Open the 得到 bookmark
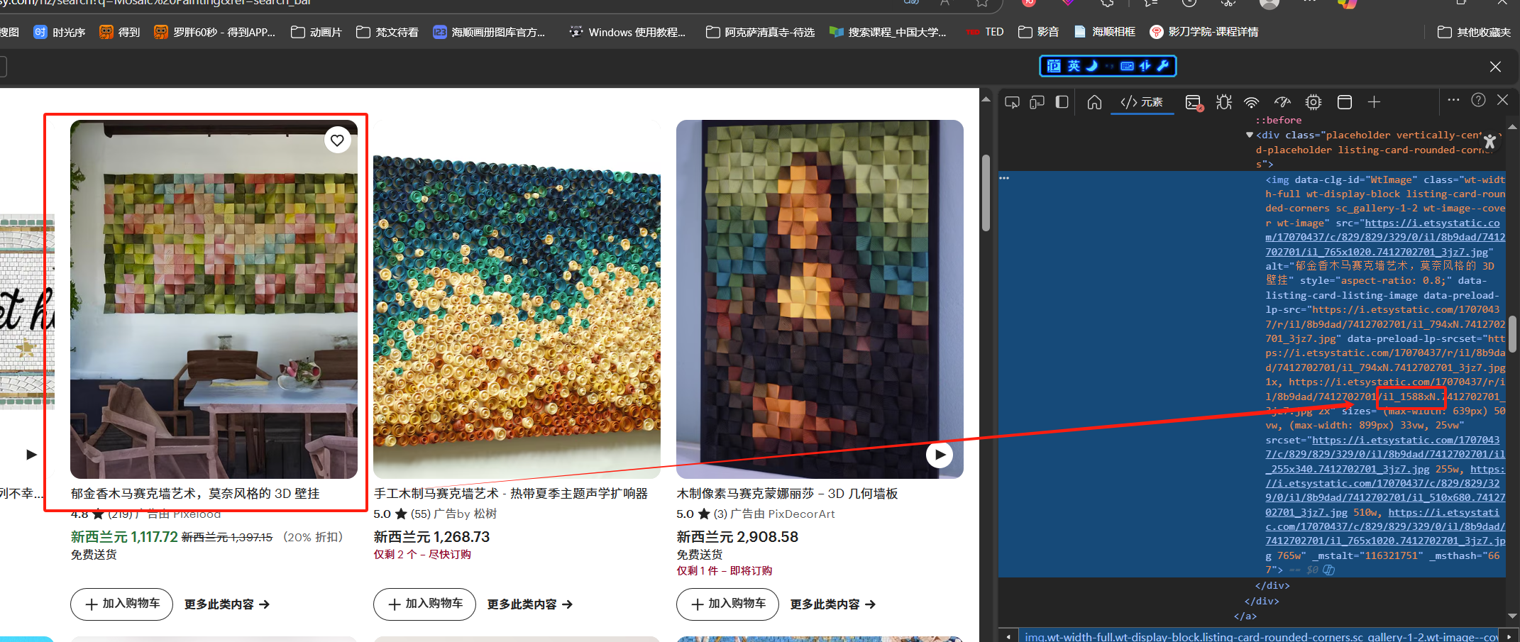 coord(120,32)
